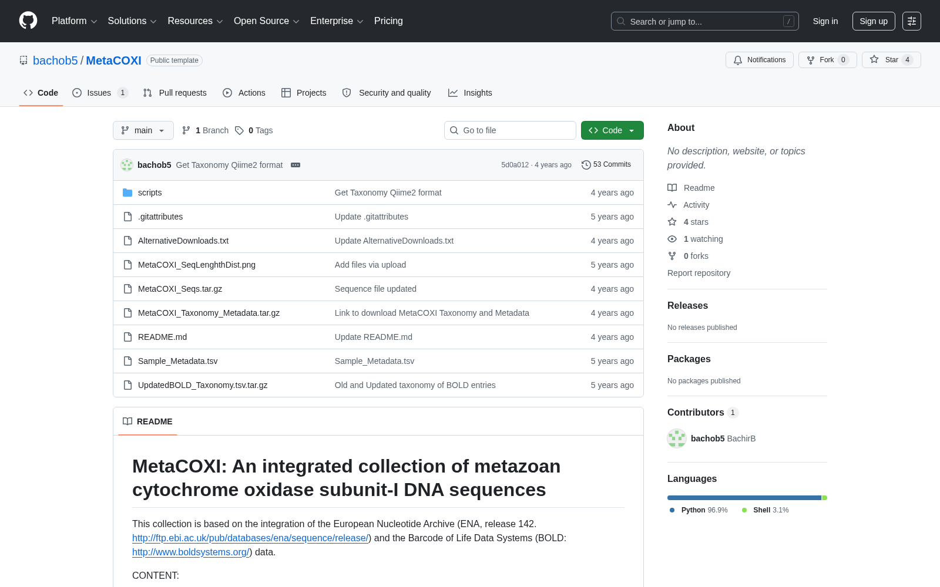
Task: Expand the Platform menu
Action: [75, 21]
